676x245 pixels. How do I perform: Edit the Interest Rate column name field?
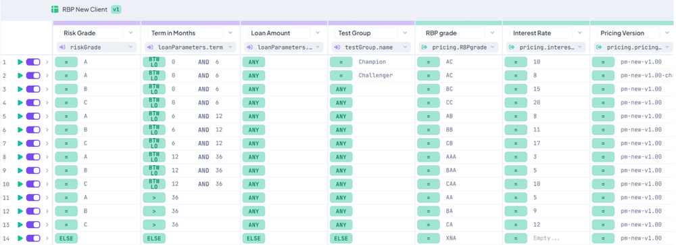(x=541, y=32)
